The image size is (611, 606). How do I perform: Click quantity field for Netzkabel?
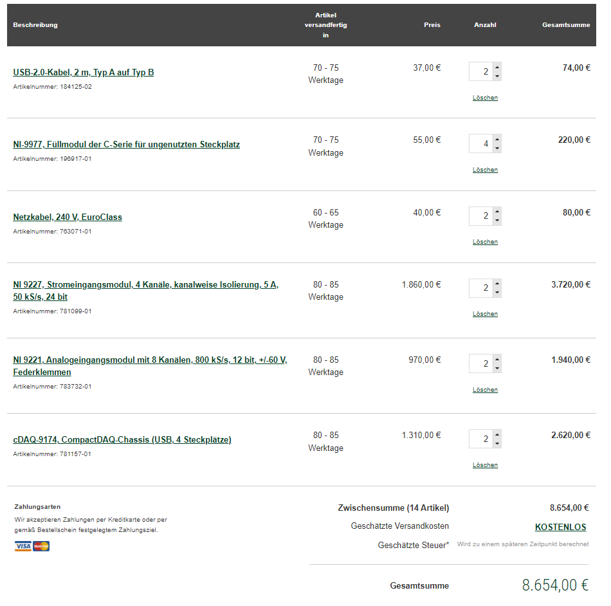point(482,216)
